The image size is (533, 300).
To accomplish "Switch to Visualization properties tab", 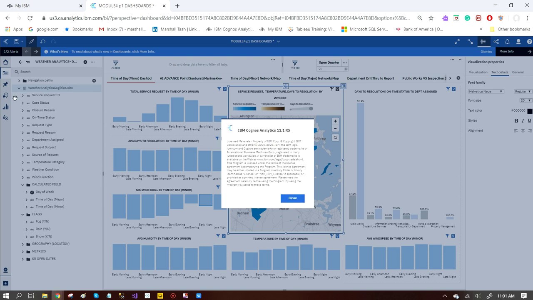I will (478, 72).
